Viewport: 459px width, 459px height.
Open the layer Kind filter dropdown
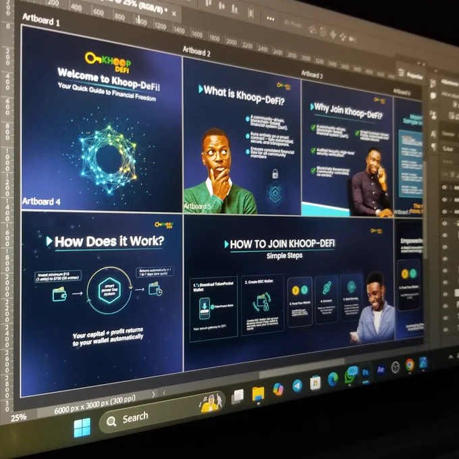[x=448, y=148]
